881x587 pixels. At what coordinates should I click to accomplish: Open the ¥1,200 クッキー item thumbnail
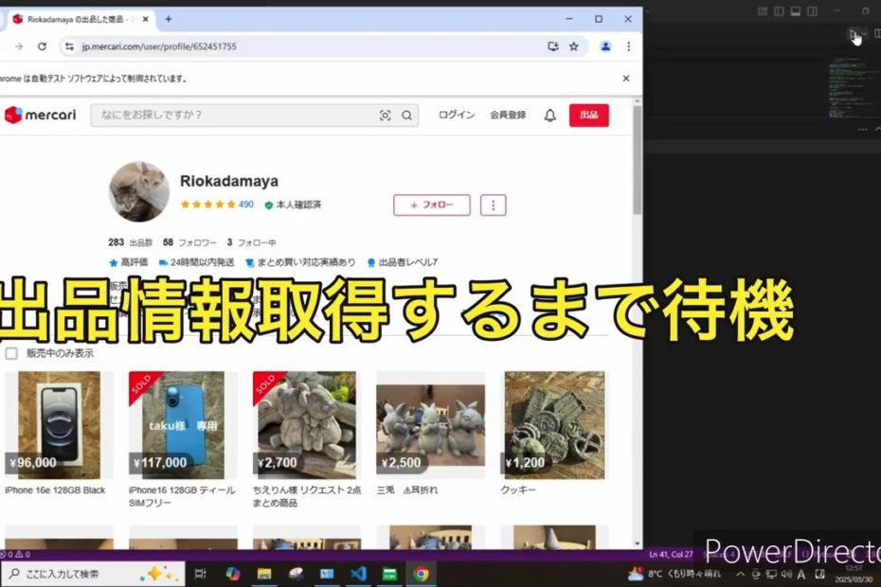pyautogui.click(x=554, y=424)
